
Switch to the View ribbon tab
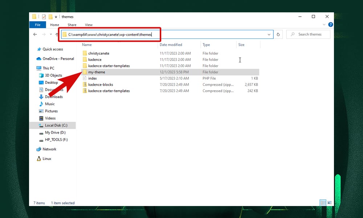(x=89, y=25)
